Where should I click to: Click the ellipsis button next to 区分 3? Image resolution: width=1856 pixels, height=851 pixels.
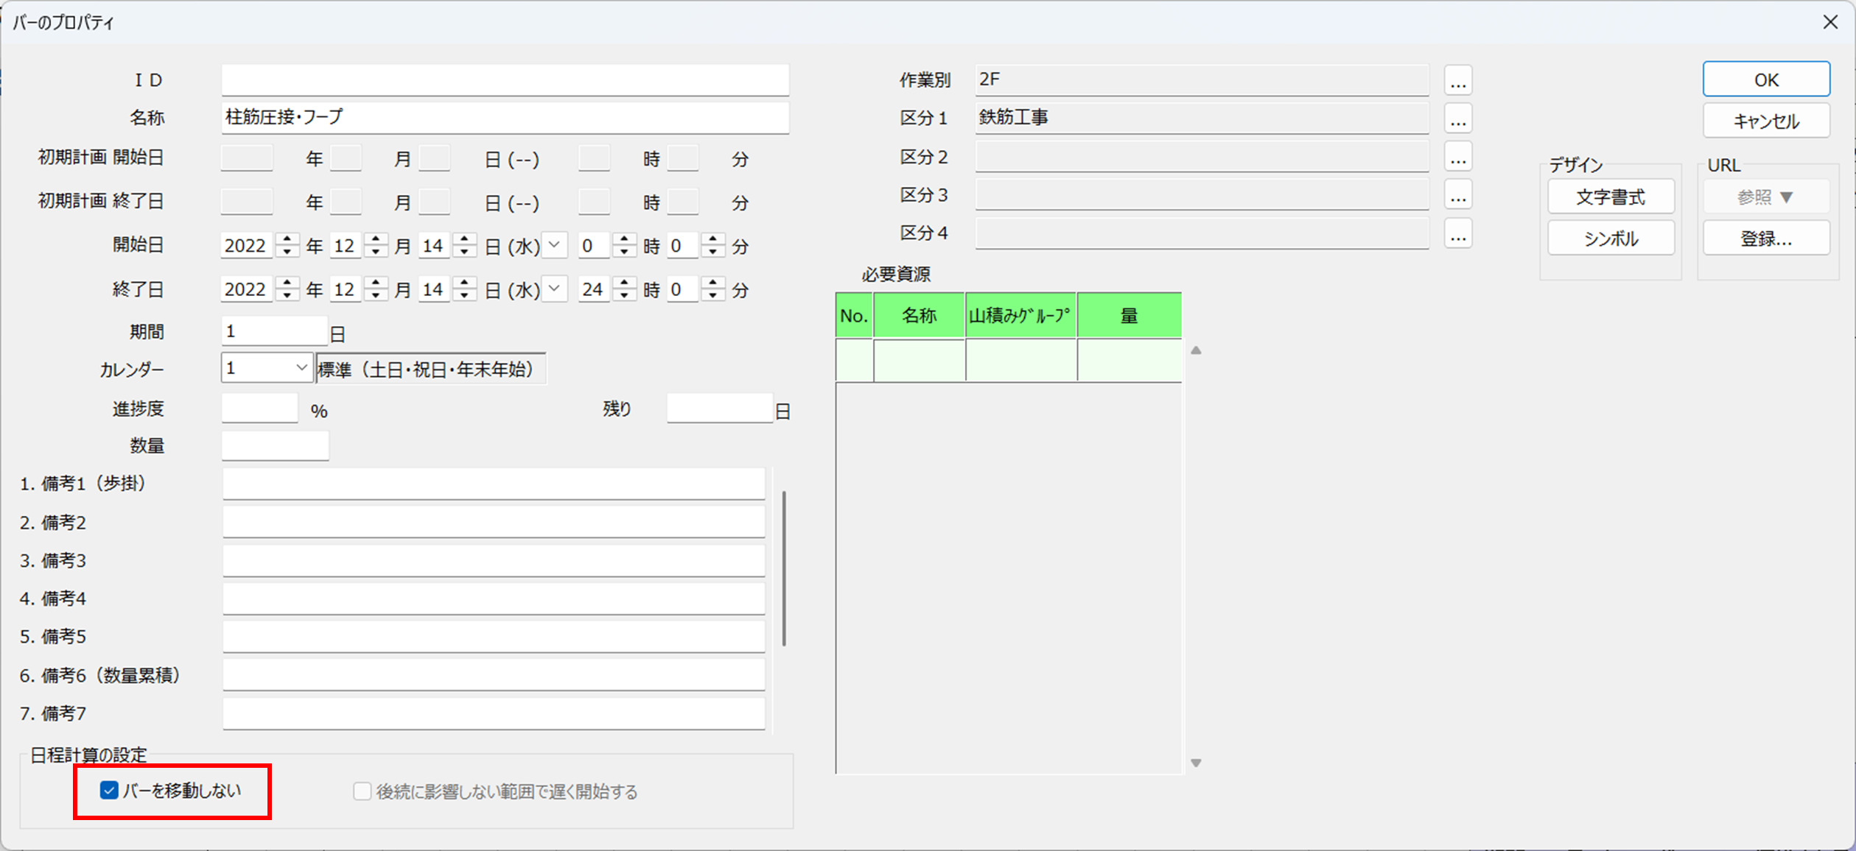point(1457,196)
